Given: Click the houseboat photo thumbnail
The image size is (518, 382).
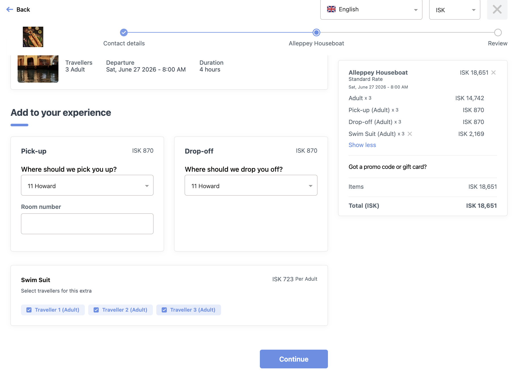Looking at the screenshot, I should point(38,69).
